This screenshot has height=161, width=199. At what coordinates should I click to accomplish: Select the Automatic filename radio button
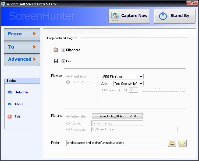tap(68, 116)
